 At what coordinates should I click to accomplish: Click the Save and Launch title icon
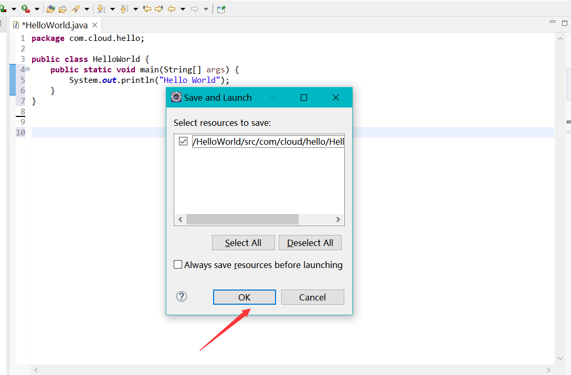click(176, 97)
